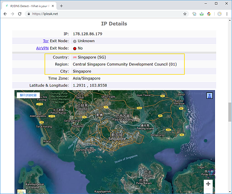
Task: Click the address bar showing https://ipleak.net
Action: (107, 14)
